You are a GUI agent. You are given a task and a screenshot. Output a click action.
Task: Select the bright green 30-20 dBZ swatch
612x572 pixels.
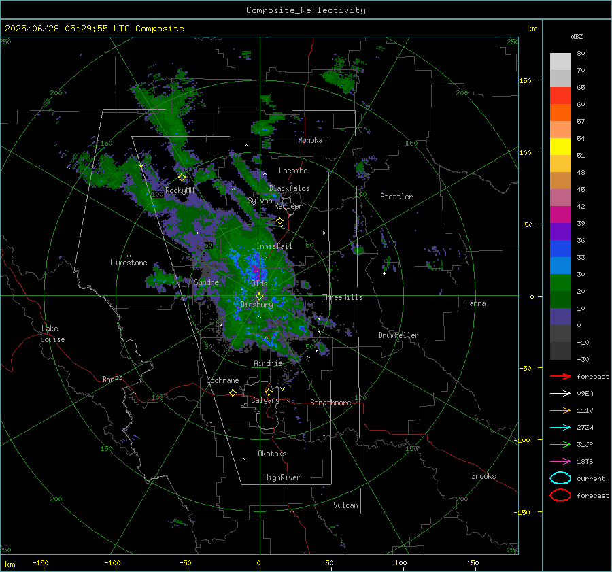click(560, 283)
